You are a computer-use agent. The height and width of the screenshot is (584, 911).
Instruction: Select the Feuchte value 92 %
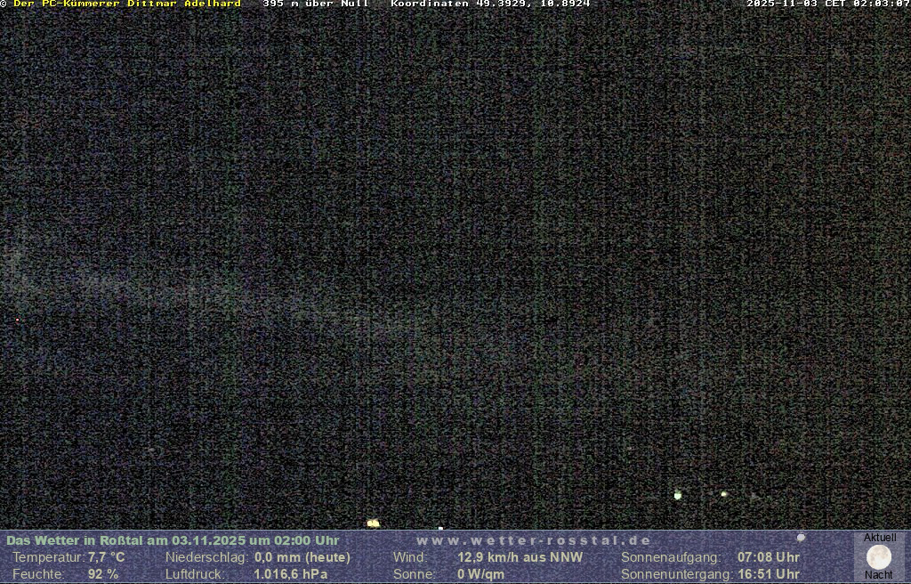click(x=102, y=574)
